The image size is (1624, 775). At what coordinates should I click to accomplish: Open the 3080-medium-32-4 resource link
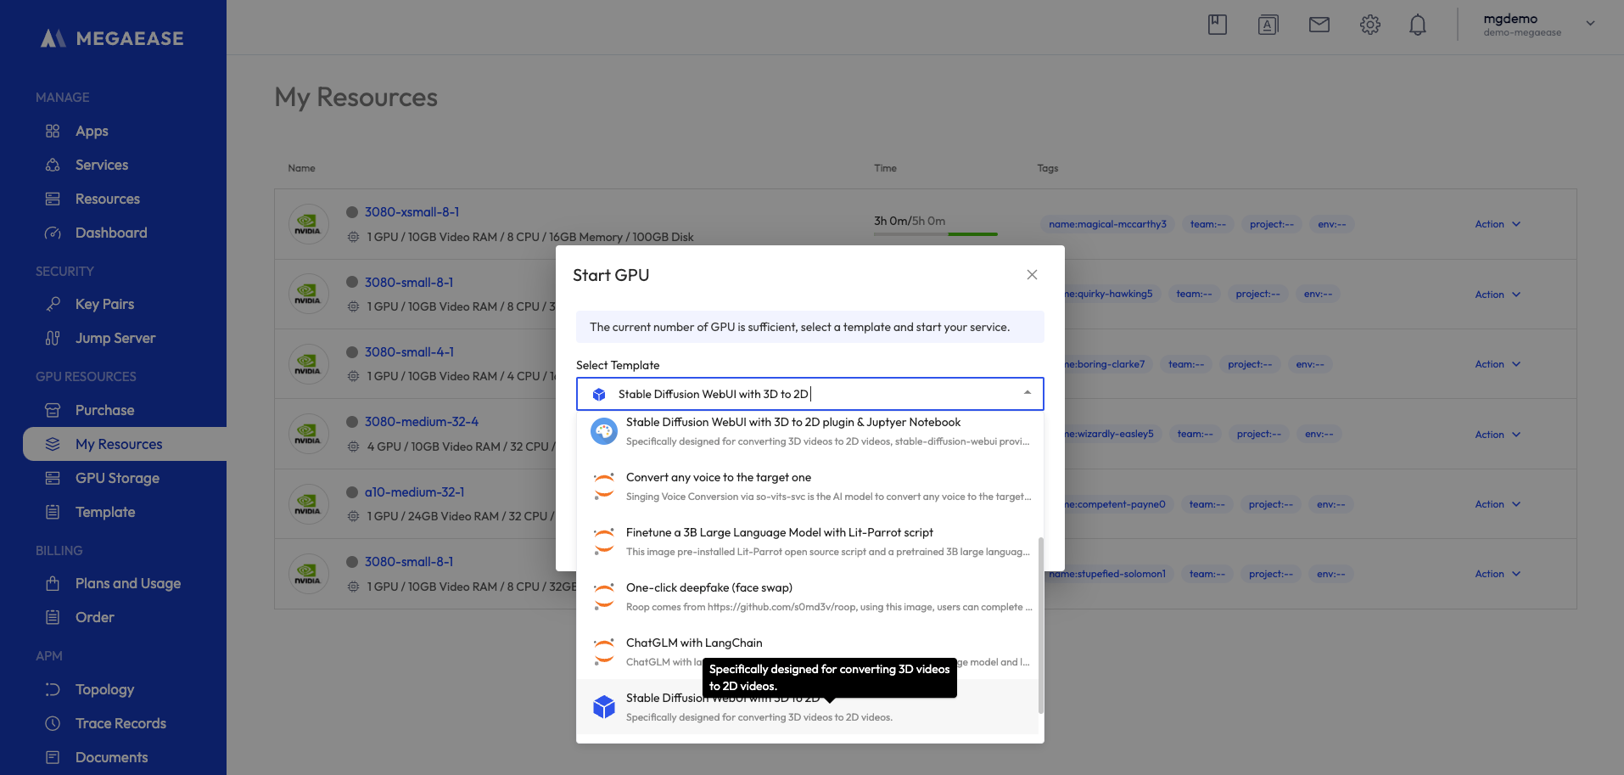pos(421,422)
